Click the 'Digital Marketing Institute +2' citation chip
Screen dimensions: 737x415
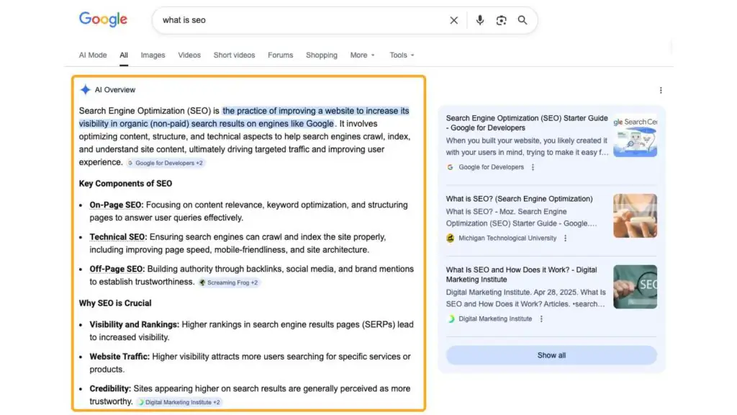point(179,402)
